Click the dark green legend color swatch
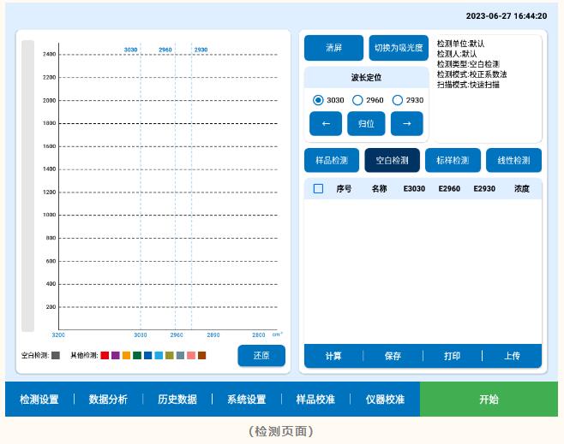The image size is (564, 444). (x=137, y=355)
